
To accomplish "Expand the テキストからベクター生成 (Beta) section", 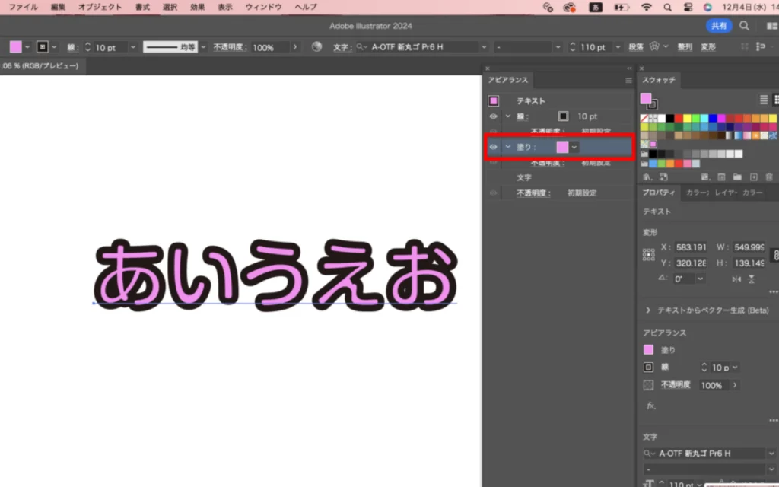I will 648,310.
